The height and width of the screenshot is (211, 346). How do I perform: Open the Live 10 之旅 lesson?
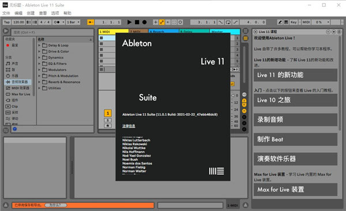coord(295,100)
